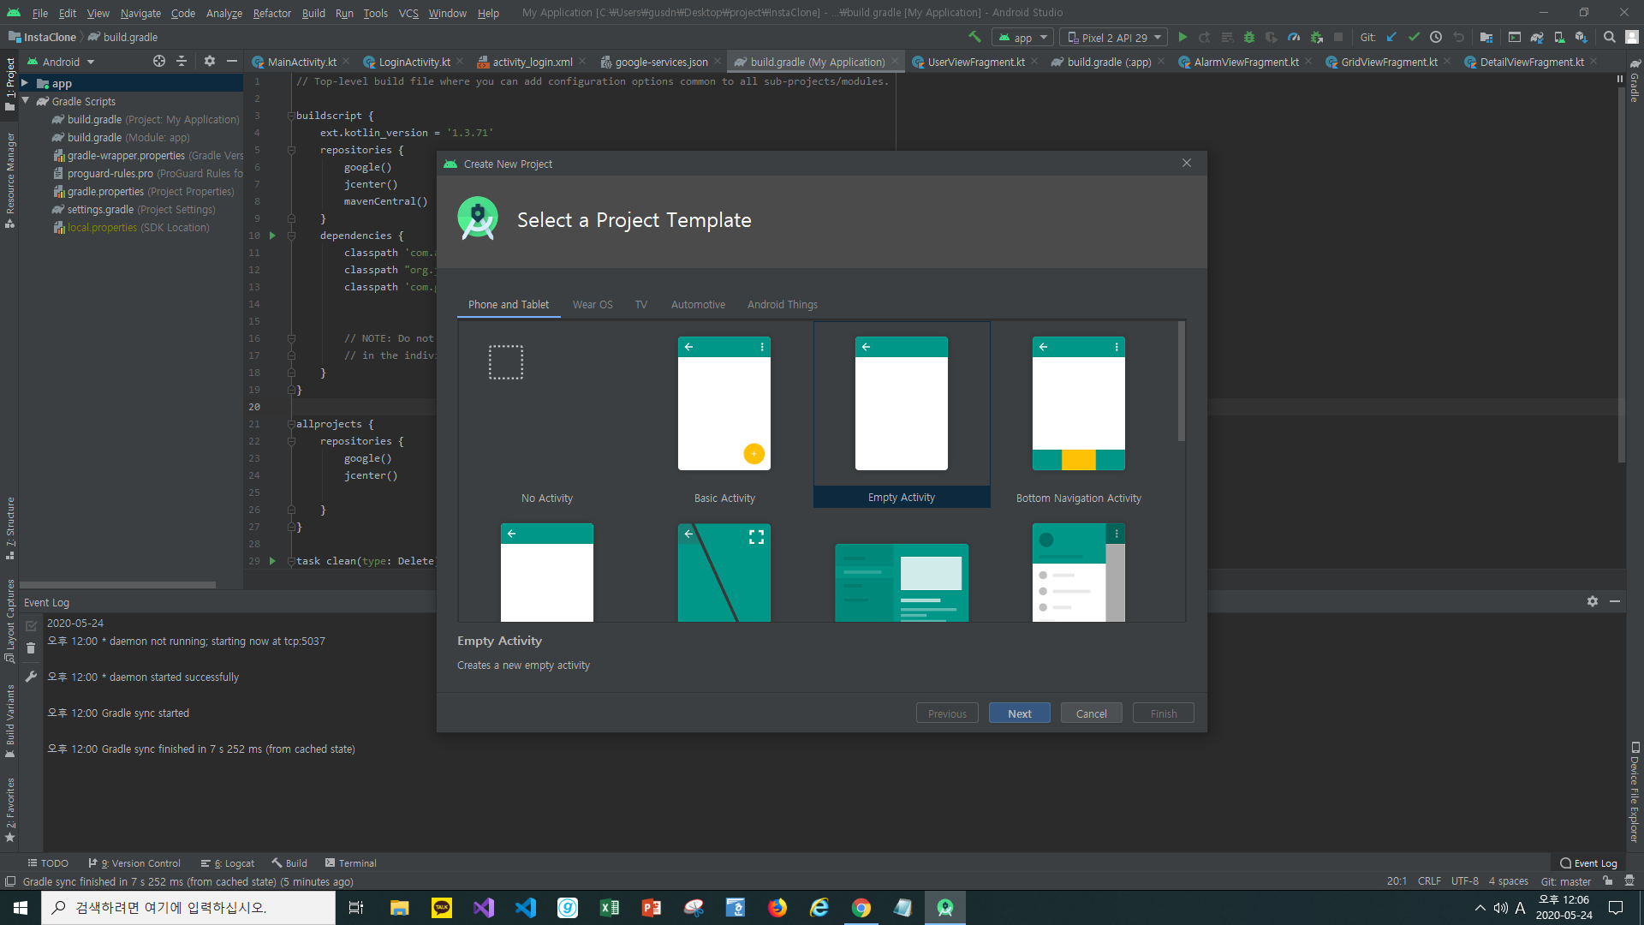Click the Next button in the dialog
Screen dimensions: 1644x925
click(x=1019, y=713)
